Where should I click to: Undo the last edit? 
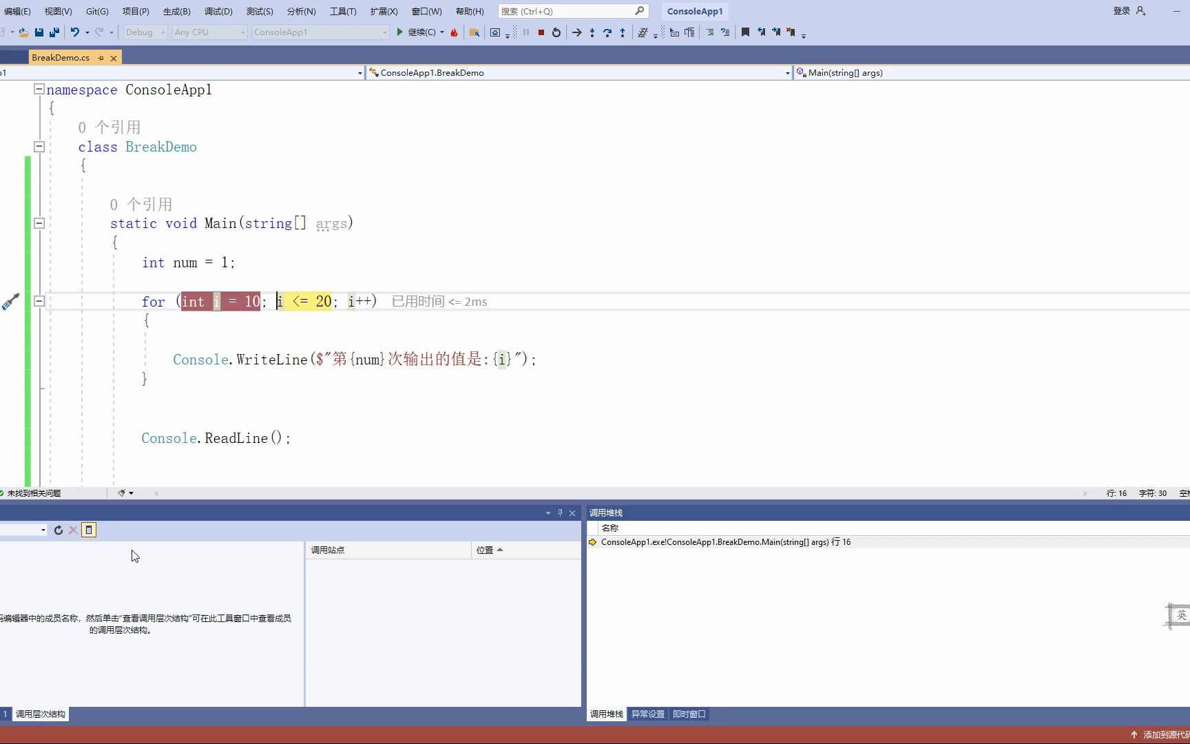(x=74, y=32)
